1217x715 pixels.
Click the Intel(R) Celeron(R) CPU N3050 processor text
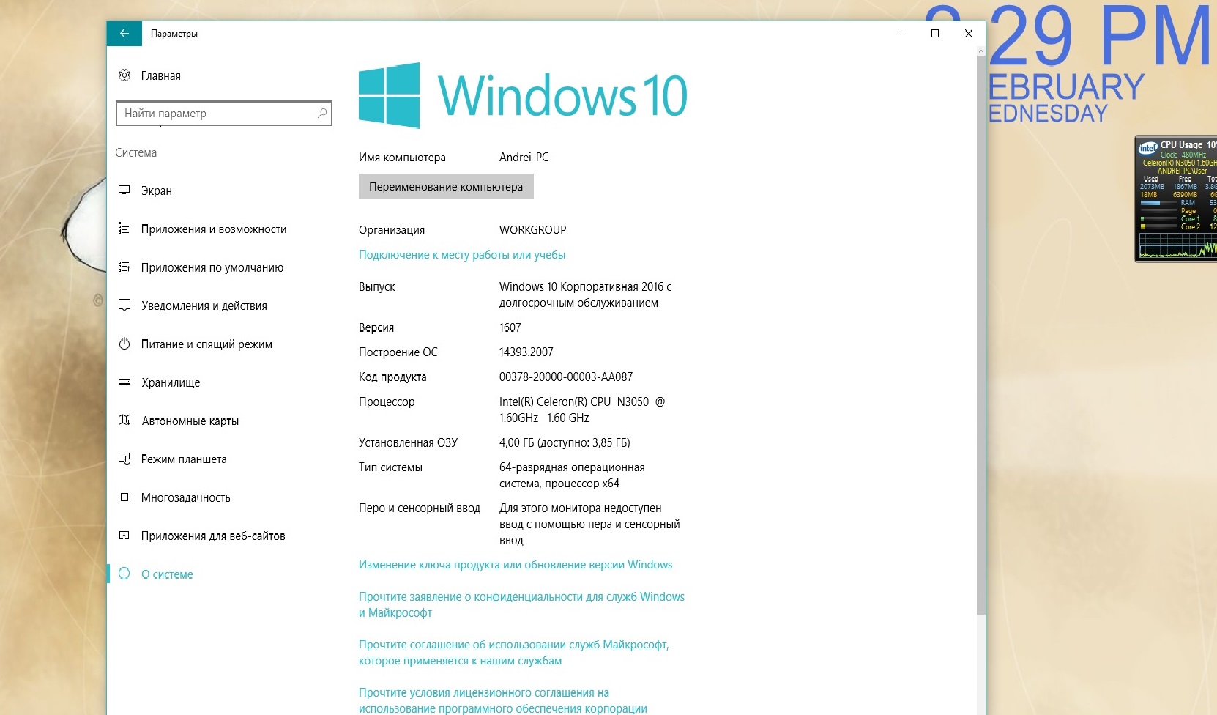[582, 410]
